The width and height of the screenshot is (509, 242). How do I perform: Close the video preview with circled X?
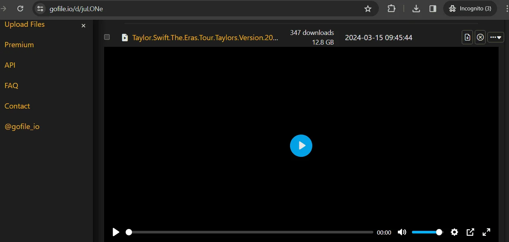480,37
